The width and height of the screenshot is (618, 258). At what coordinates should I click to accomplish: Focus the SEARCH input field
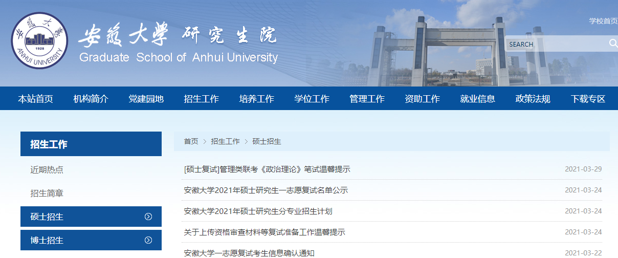tap(557, 44)
